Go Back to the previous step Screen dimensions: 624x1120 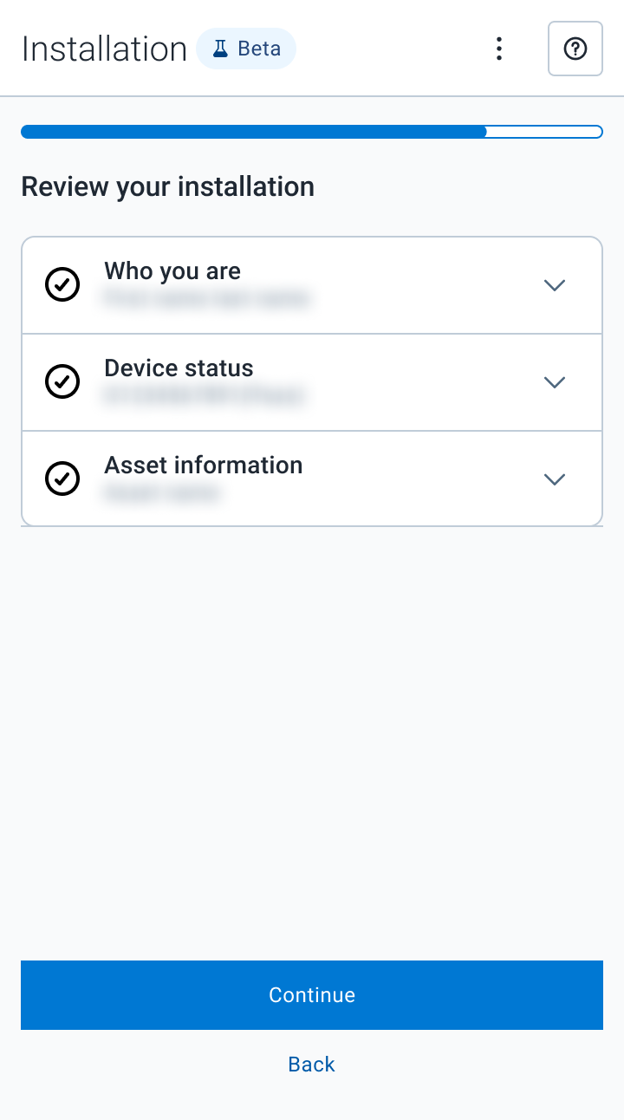(312, 1065)
